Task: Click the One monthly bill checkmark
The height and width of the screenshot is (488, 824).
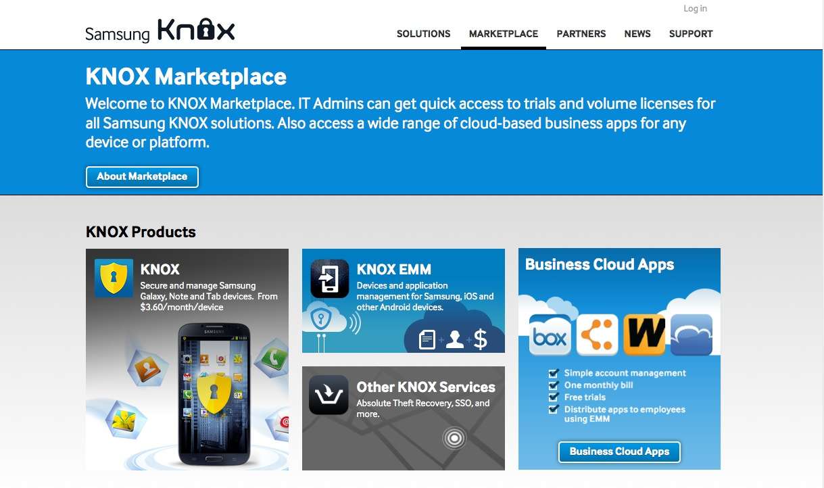Action: [554, 385]
